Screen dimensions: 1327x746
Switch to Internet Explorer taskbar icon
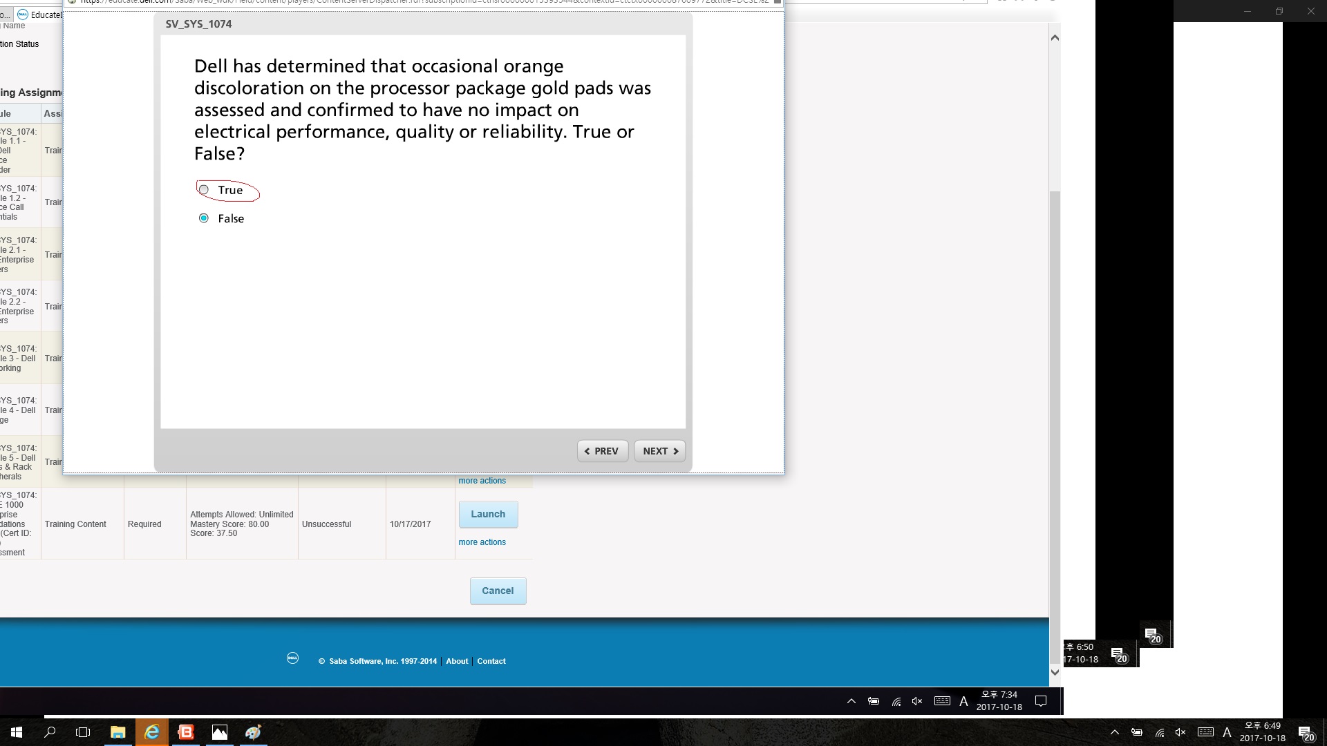(151, 732)
